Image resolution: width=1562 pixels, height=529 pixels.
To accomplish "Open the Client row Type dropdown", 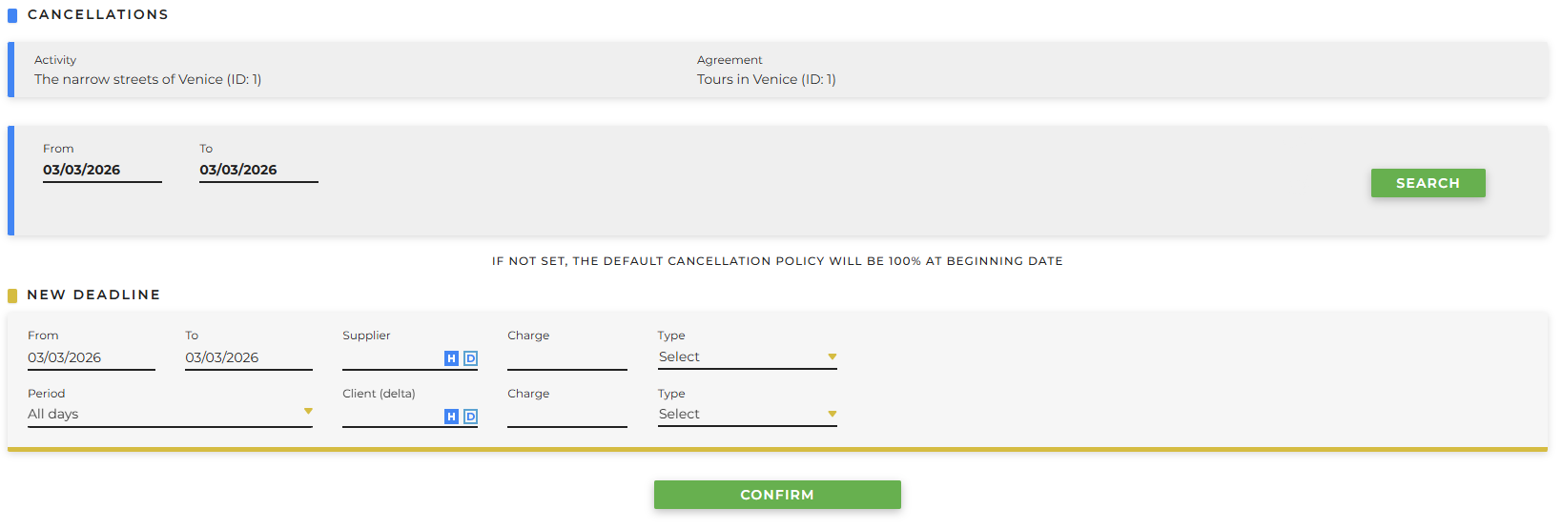I will pyautogui.click(x=747, y=415).
